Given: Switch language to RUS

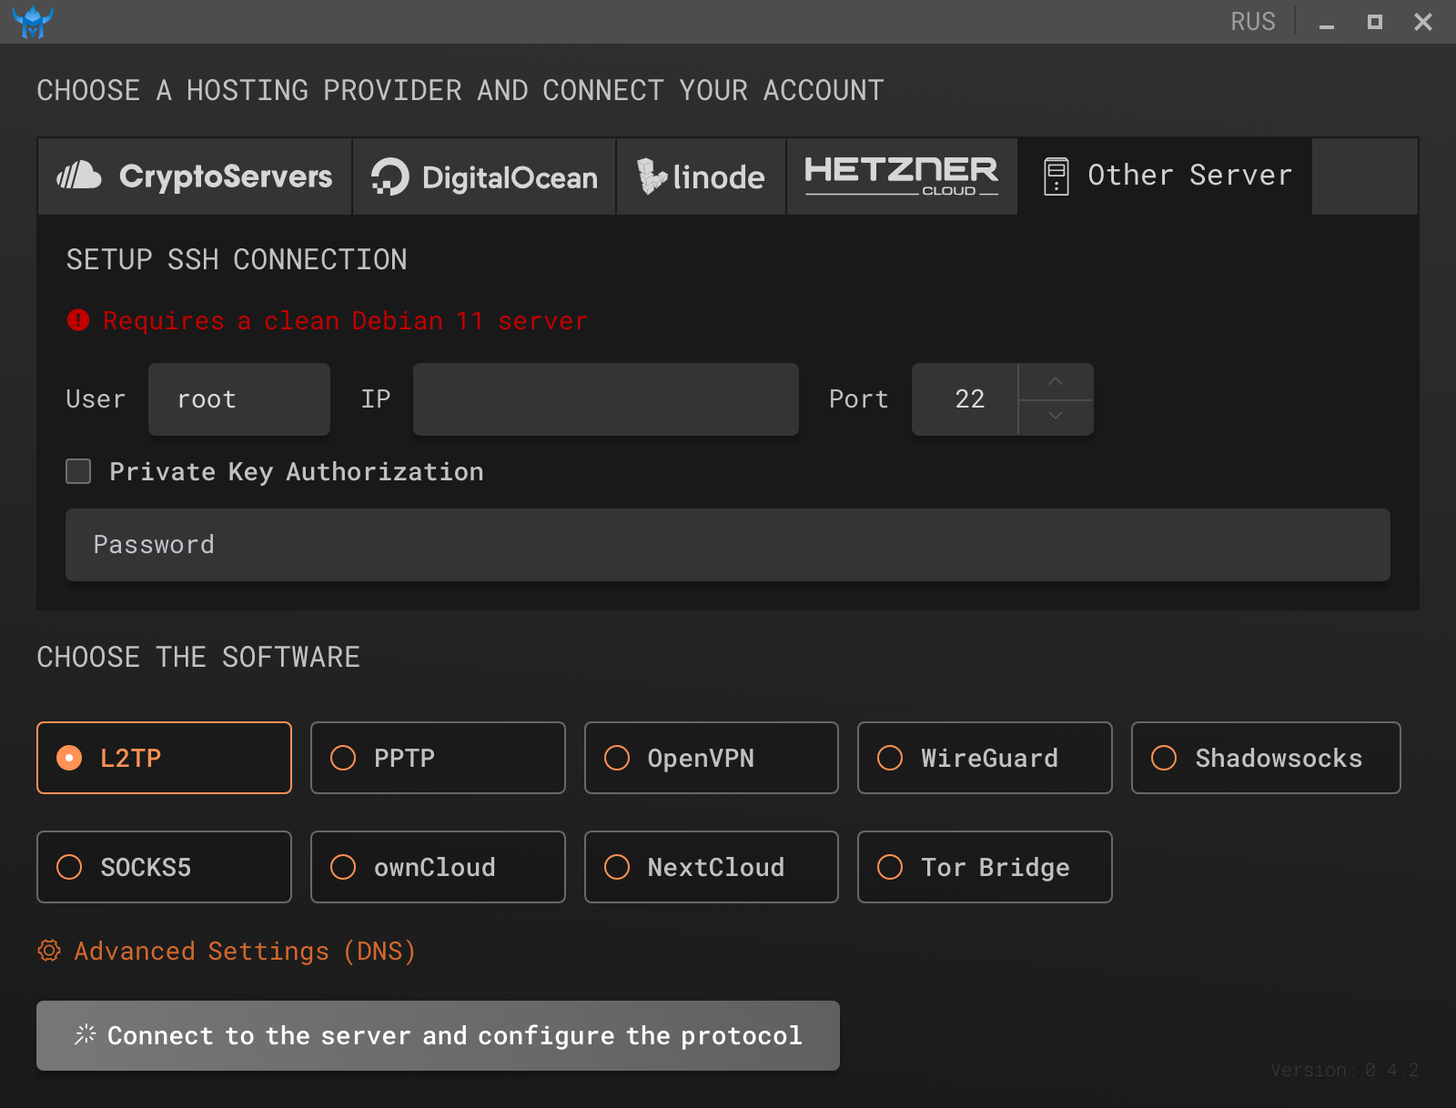Looking at the screenshot, I should click(x=1253, y=21).
